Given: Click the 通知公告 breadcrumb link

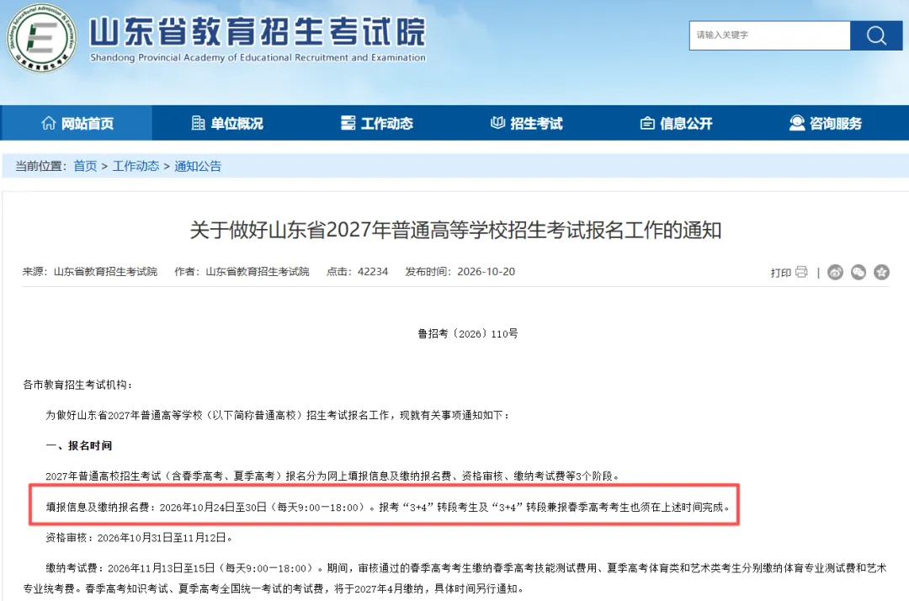Looking at the screenshot, I should coord(198,167).
